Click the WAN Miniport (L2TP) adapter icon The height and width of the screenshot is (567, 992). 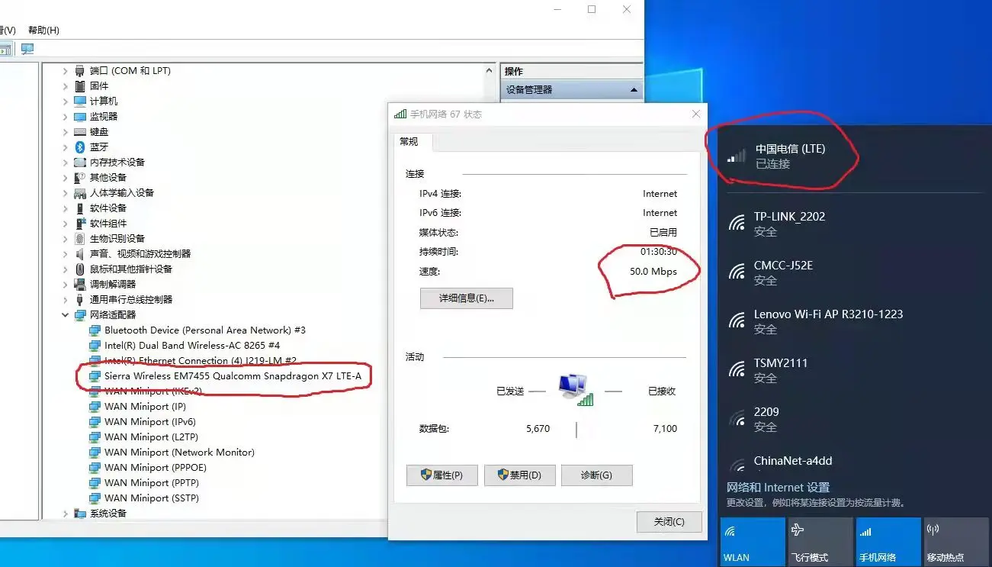(x=95, y=437)
